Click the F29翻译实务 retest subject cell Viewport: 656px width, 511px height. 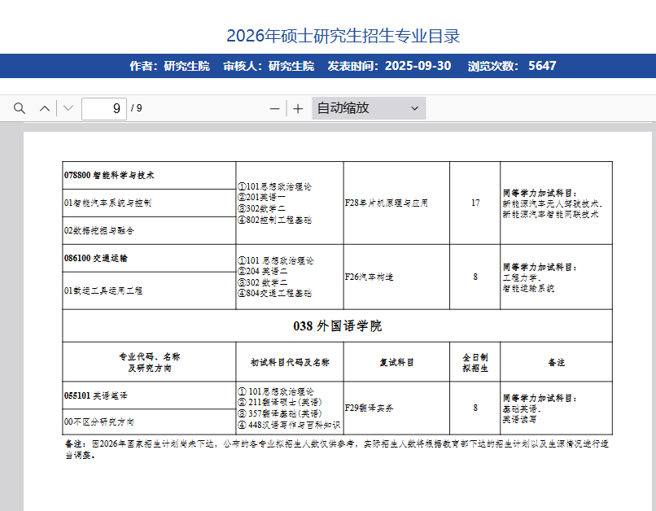click(x=370, y=408)
